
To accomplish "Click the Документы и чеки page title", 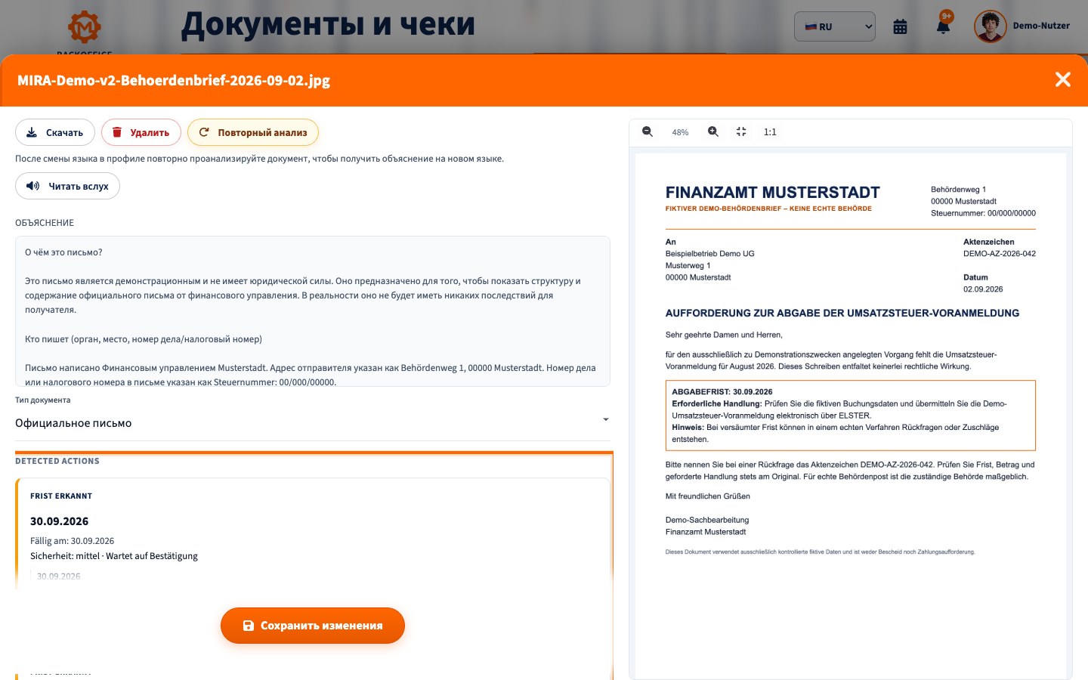I will click(x=328, y=24).
